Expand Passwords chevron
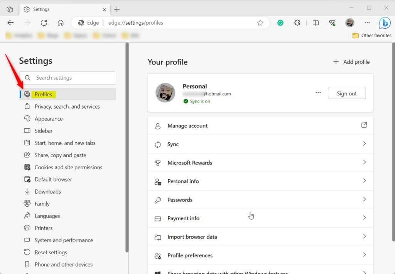 tap(364, 199)
